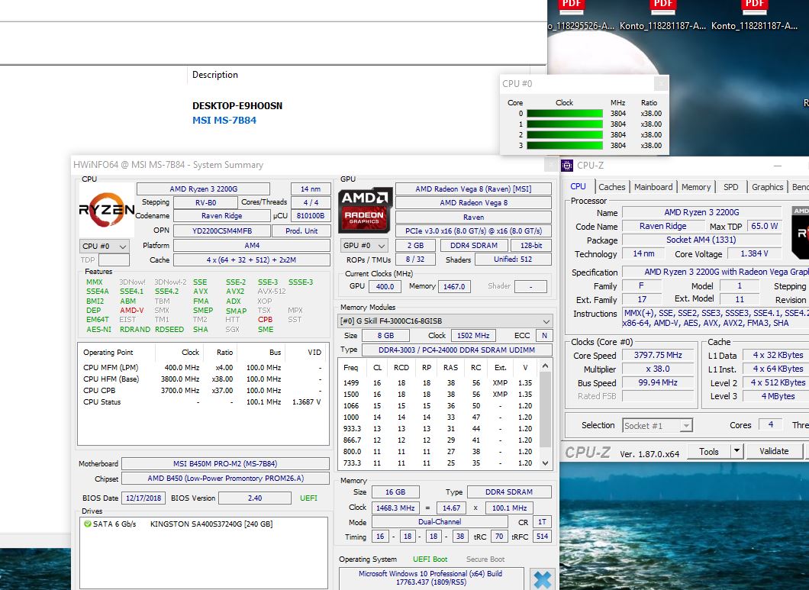The image size is (809, 590).
Task: Click Core 2 clock bar
Action: 565,135
